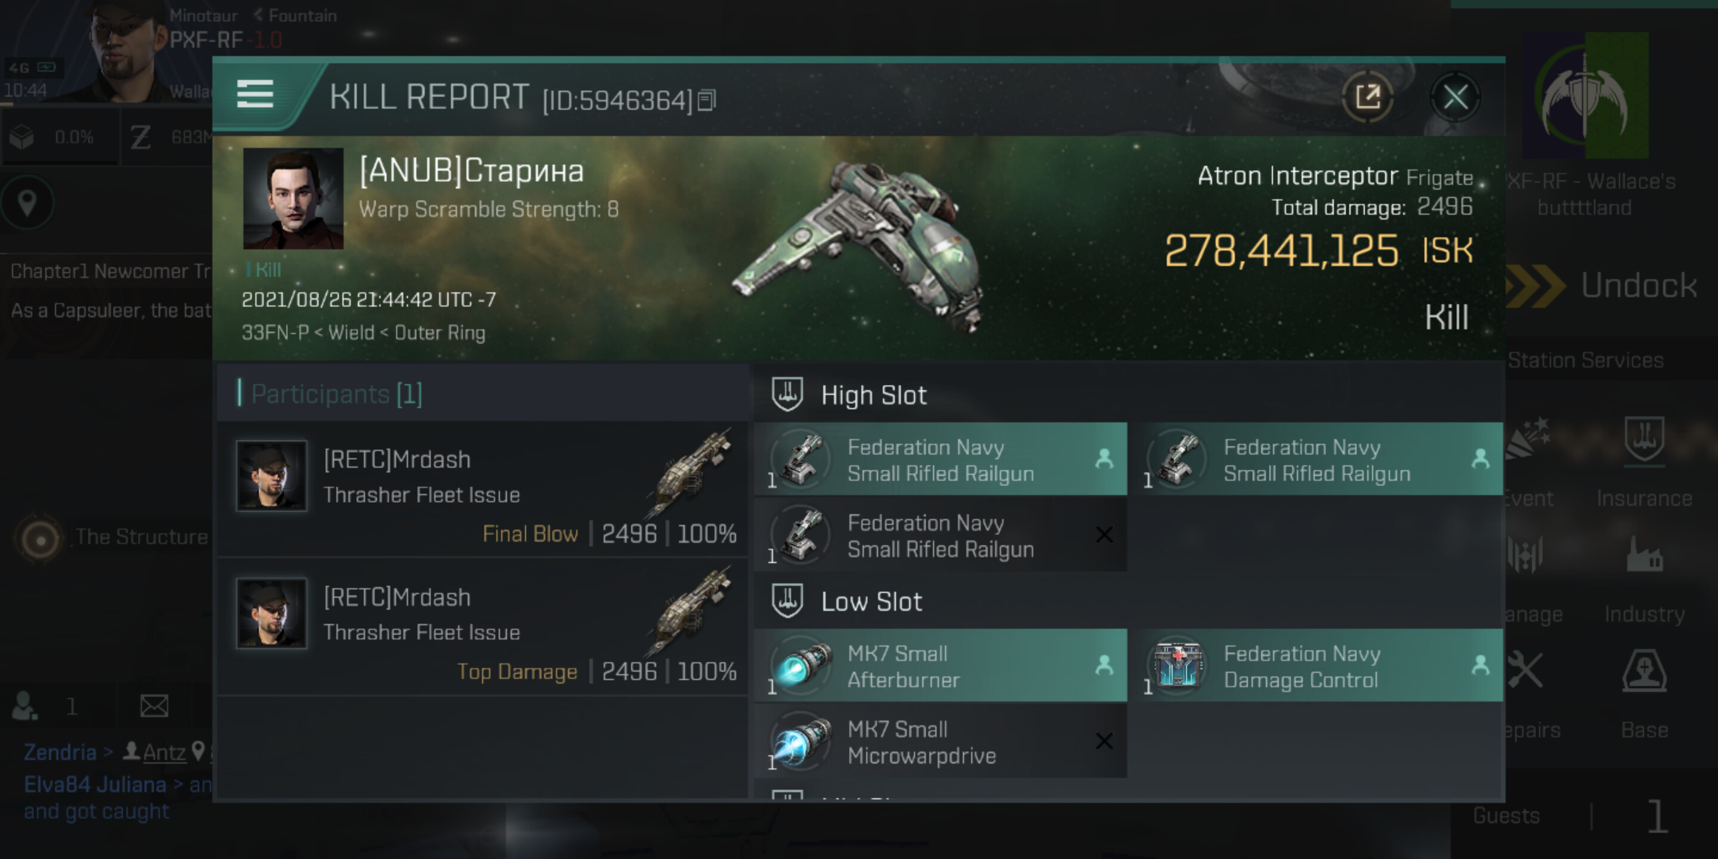Click the Zendria chat sender name
Image resolution: width=1718 pixels, height=859 pixels.
(x=60, y=752)
